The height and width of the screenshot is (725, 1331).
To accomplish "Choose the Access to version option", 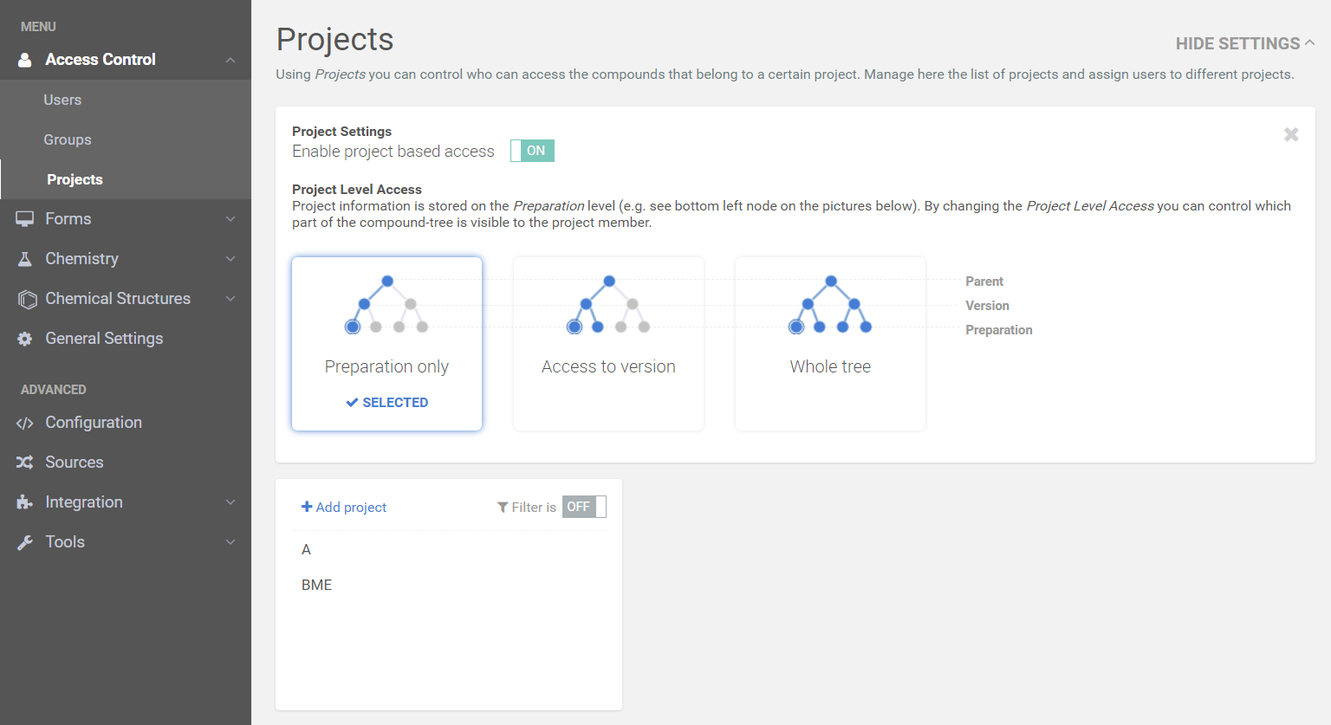I will click(x=608, y=344).
